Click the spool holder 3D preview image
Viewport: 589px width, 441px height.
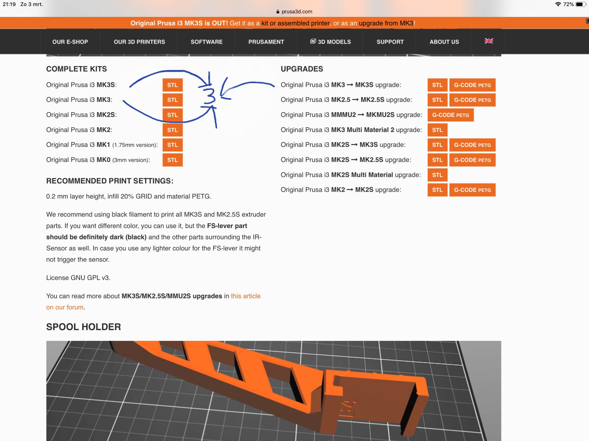(274, 391)
